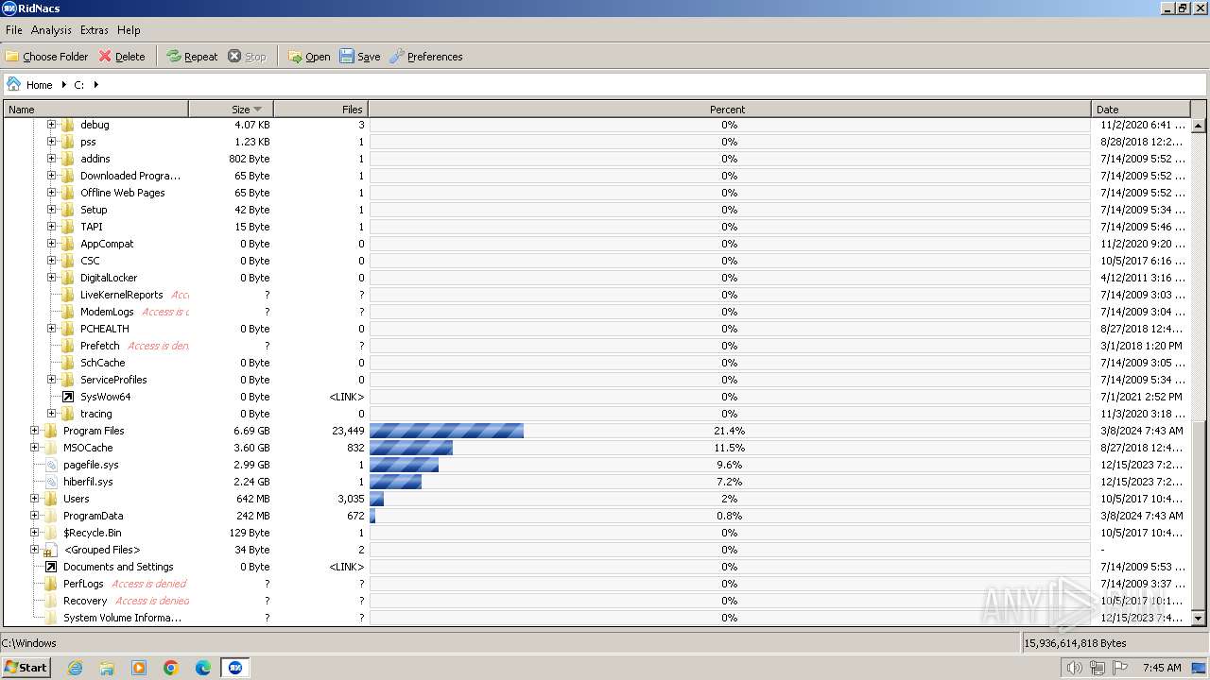Select the Recovery folder row
The width and height of the screenshot is (1210, 680).
[596, 601]
